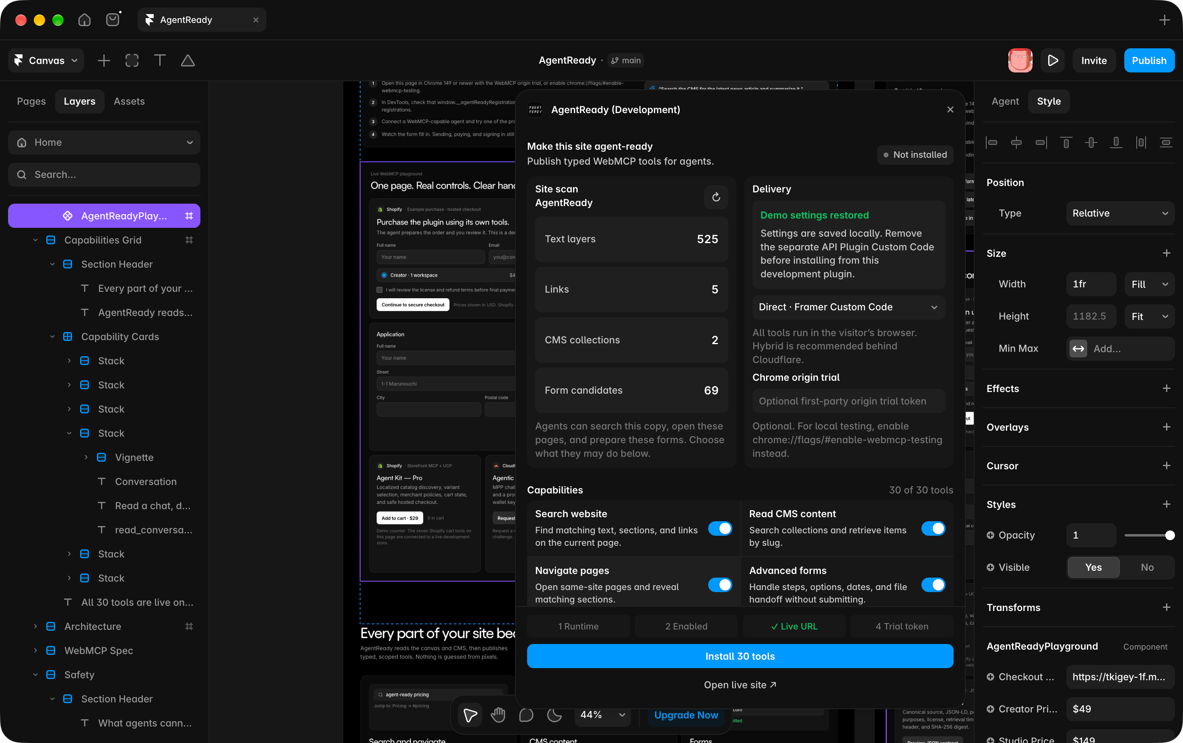Align selection to right edge

point(1041,142)
